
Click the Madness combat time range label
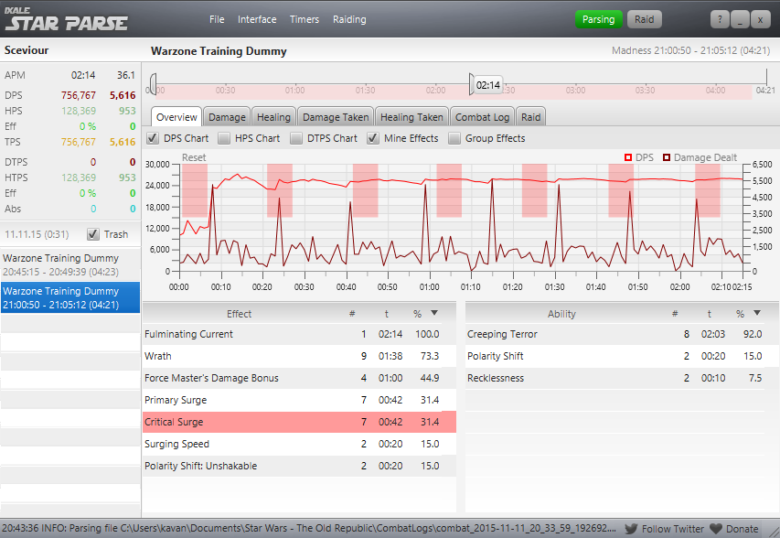[690, 50]
